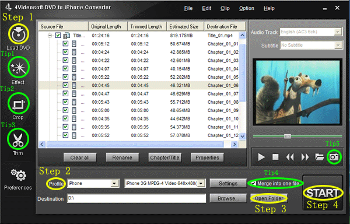Screen dimensions: 350x224
Task: Click the Clear all button
Action: (80, 157)
